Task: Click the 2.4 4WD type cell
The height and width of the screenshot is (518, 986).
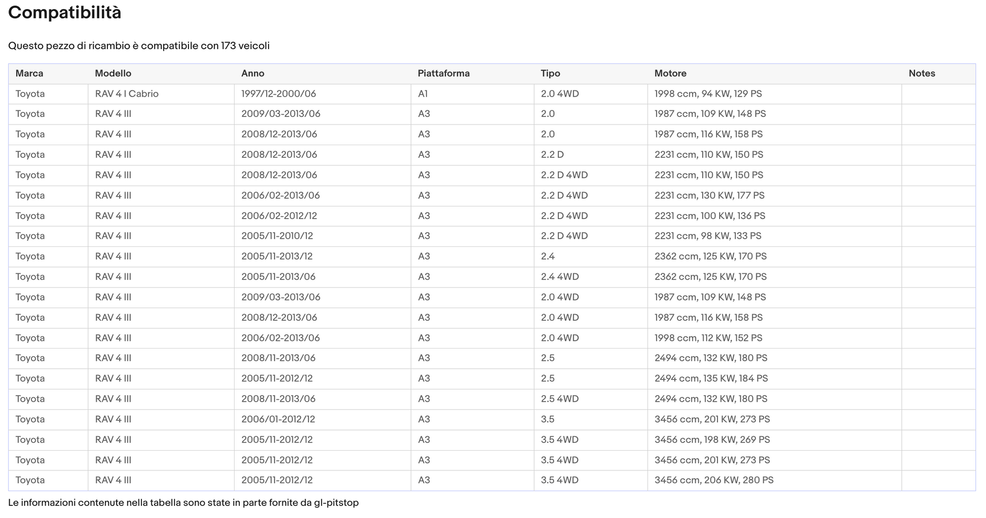Action: click(591, 277)
